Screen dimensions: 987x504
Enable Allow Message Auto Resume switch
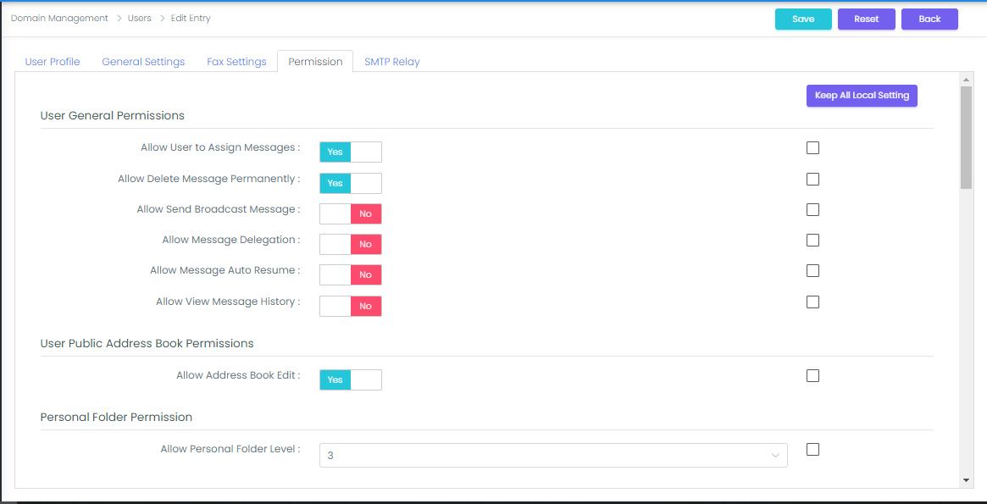351,275
